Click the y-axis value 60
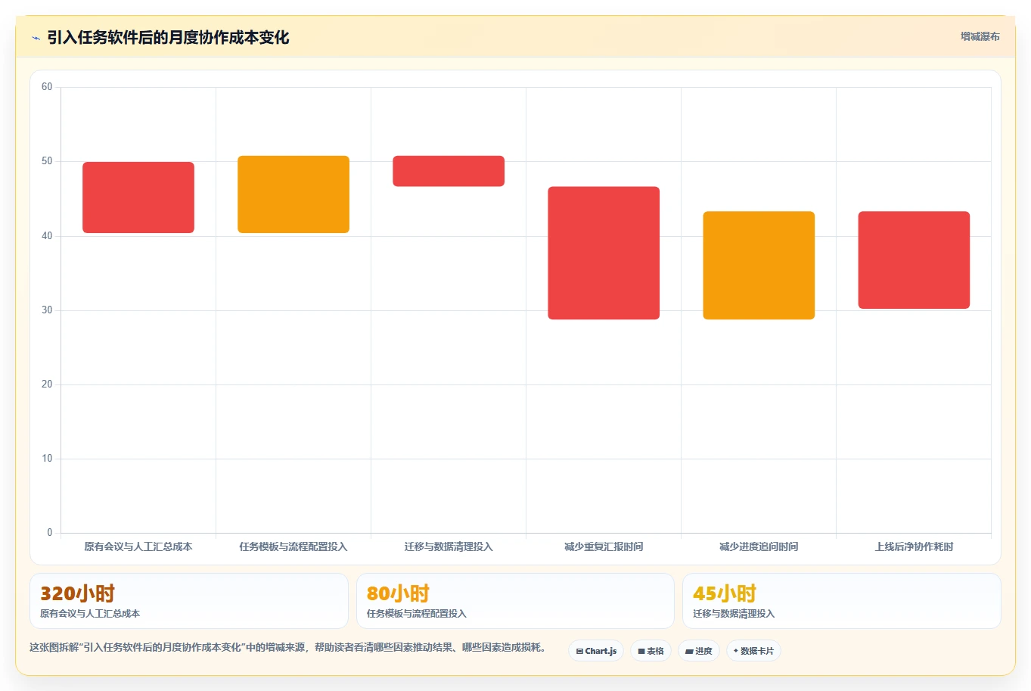 click(47, 87)
